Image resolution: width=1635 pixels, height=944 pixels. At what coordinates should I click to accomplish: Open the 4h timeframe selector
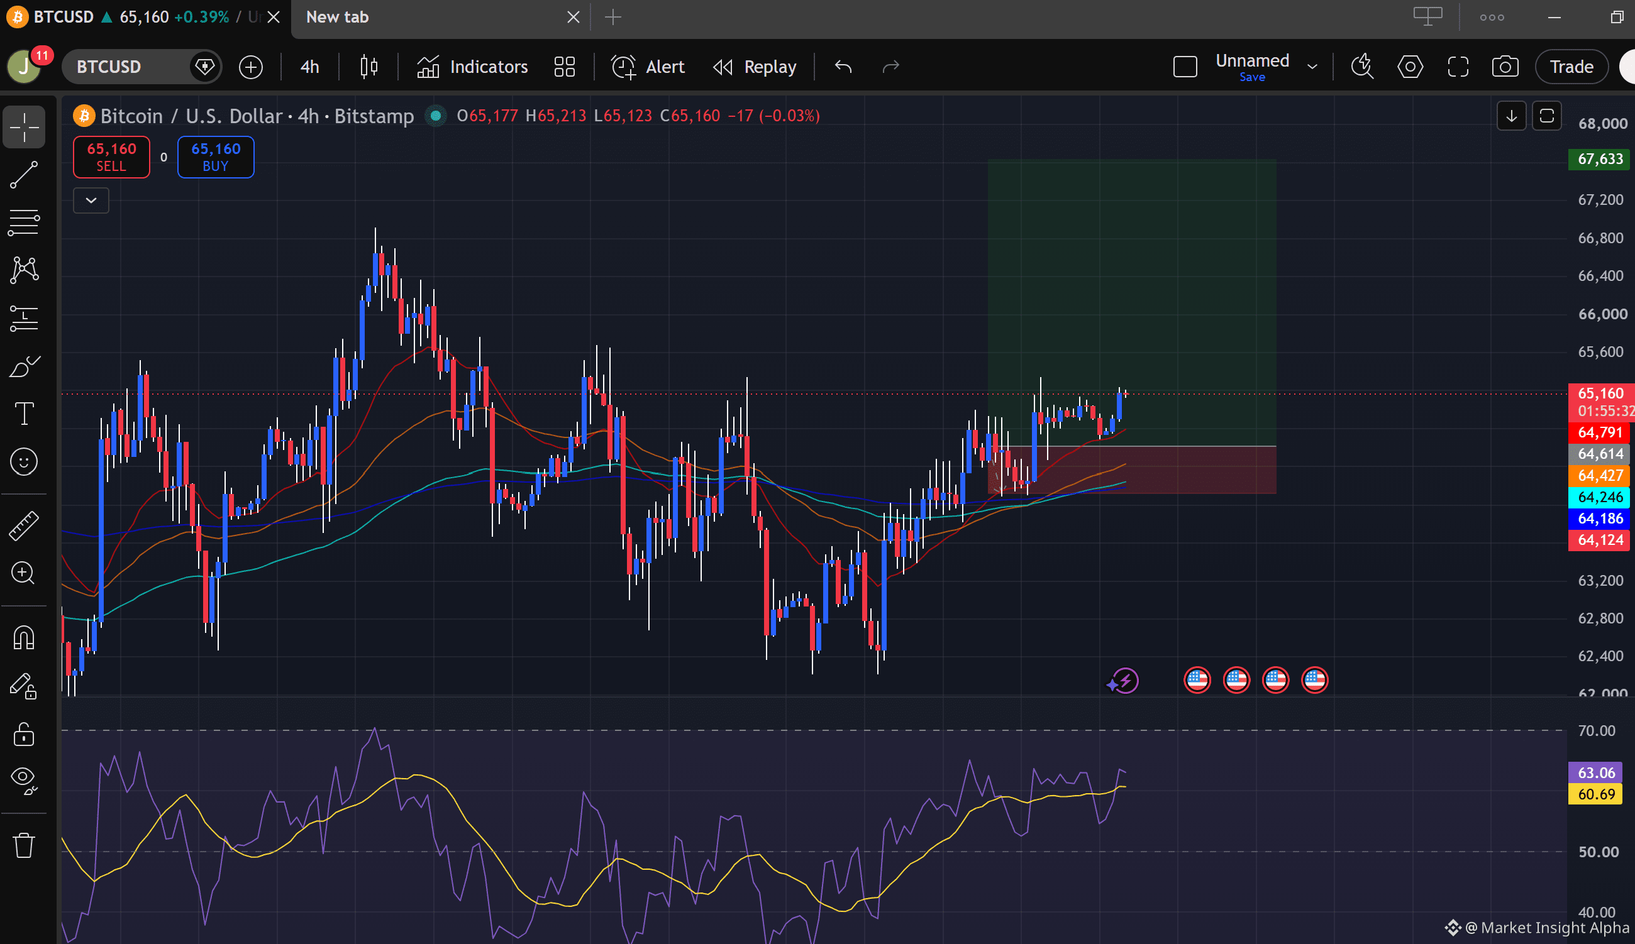(309, 67)
